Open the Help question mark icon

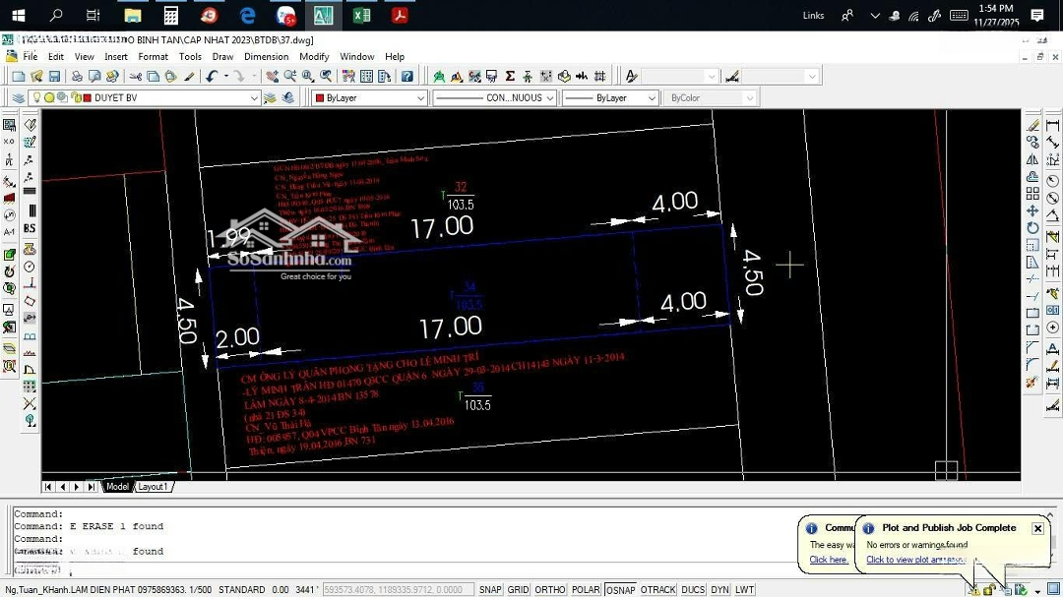click(x=407, y=77)
